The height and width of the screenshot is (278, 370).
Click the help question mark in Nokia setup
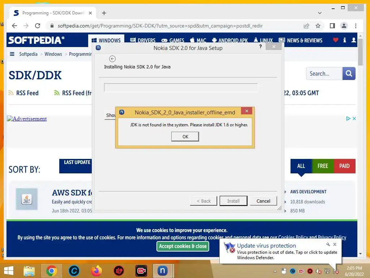260,46
